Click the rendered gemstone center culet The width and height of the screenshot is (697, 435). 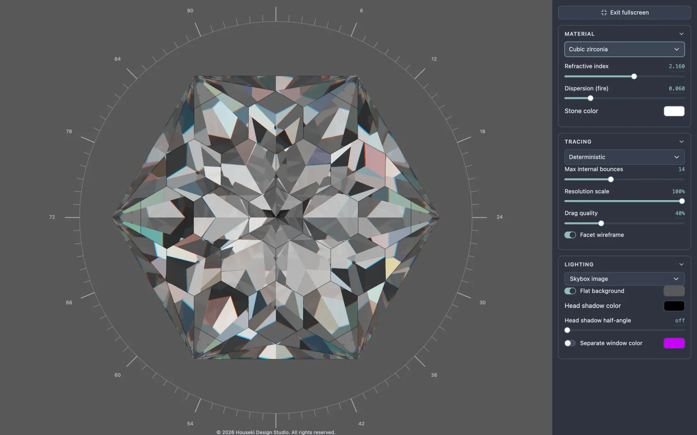(276, 217)
